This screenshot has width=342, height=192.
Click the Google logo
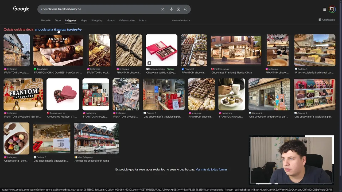[21, 9]
